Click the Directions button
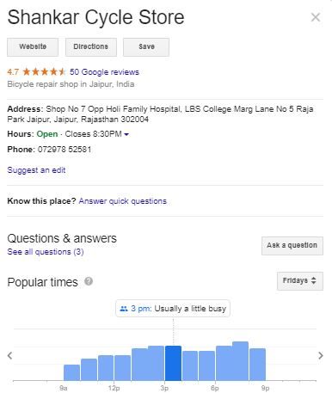 tap(91, 46)
